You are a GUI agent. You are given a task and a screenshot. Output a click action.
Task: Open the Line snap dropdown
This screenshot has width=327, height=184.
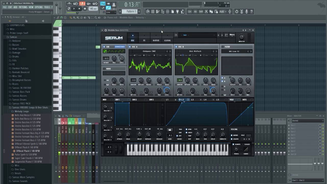click(x=111, y=12)
